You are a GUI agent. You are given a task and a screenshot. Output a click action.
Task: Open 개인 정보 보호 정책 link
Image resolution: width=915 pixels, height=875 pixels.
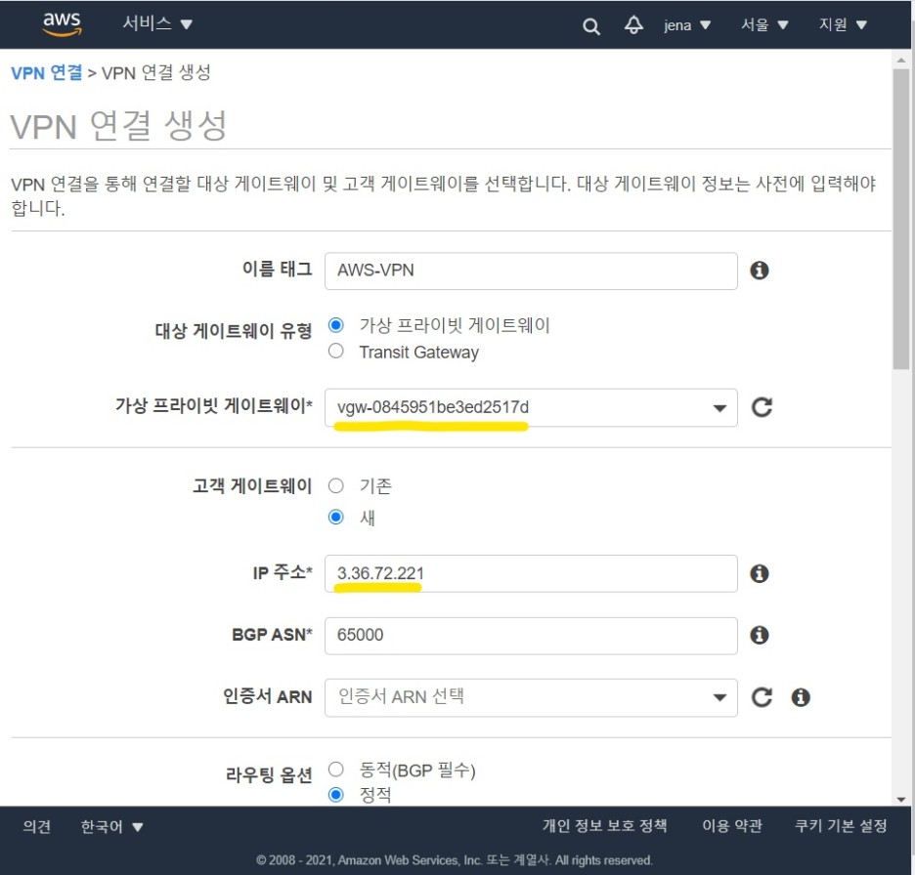pyautogui.click(x=604, y=826)
